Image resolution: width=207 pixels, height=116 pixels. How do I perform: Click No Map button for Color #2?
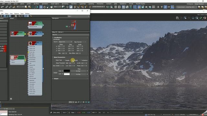(x=78, y=74)
